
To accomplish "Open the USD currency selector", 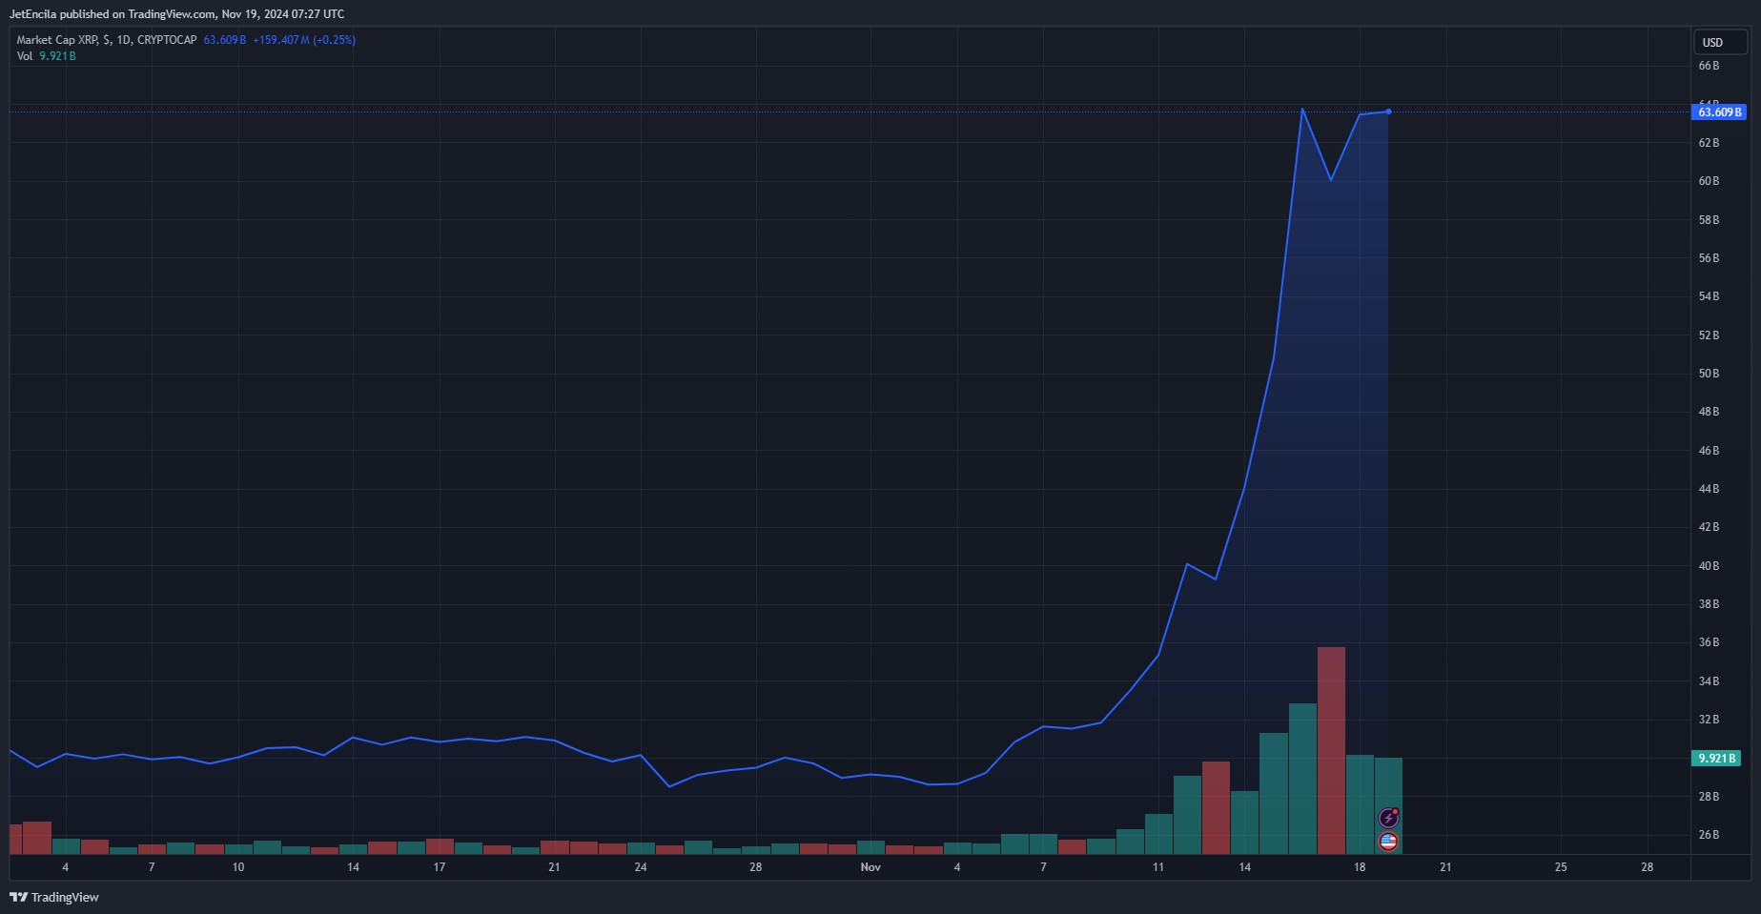I will click(x=1719, y=42).
